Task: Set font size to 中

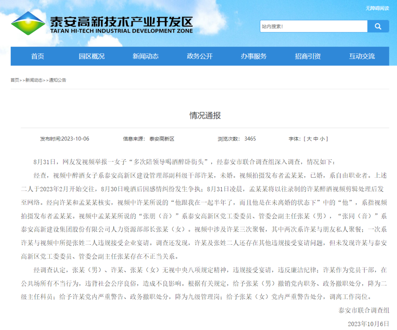Action: (x=316, y=139)
